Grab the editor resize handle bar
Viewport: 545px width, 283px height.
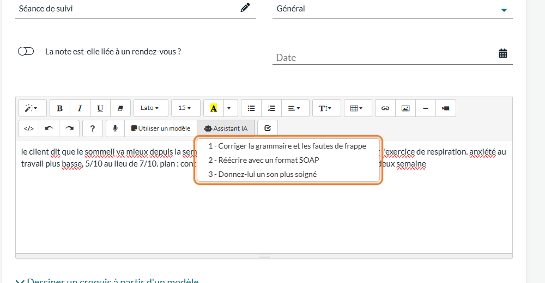264,256
